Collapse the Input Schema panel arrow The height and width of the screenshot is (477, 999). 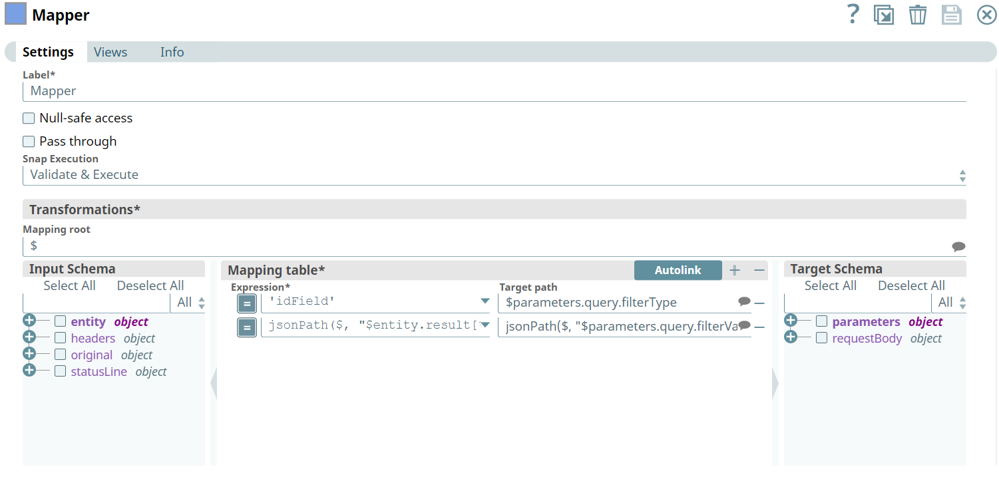click(214, 385)
